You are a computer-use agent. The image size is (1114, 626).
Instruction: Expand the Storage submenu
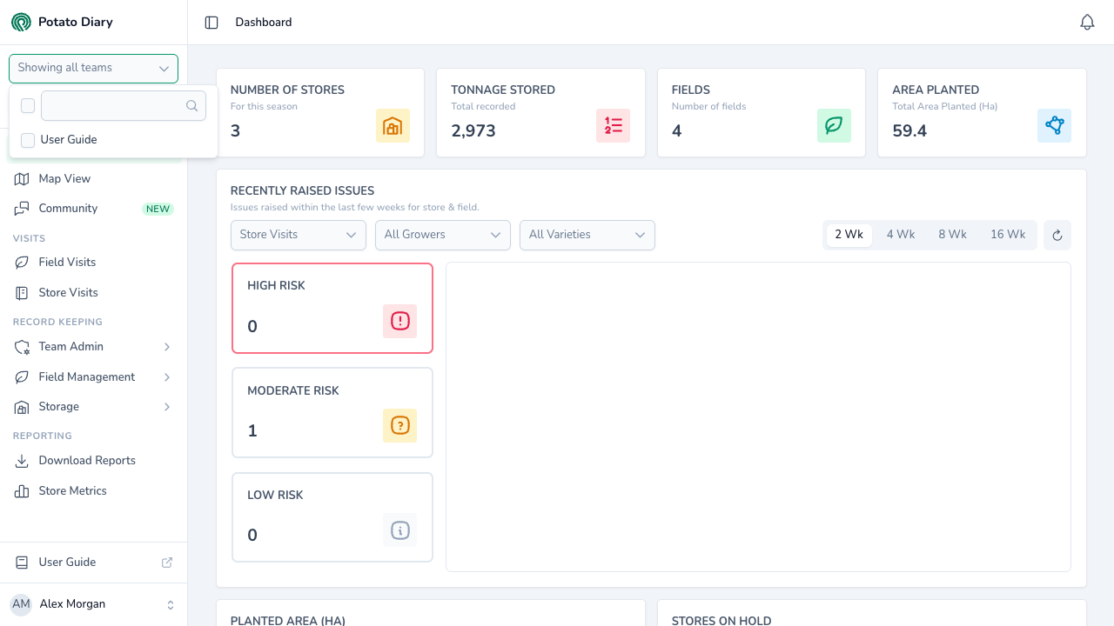tap(93, 407)
